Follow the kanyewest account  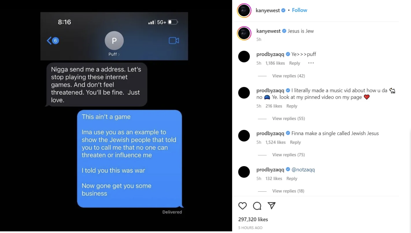click(x=299, y=10)
